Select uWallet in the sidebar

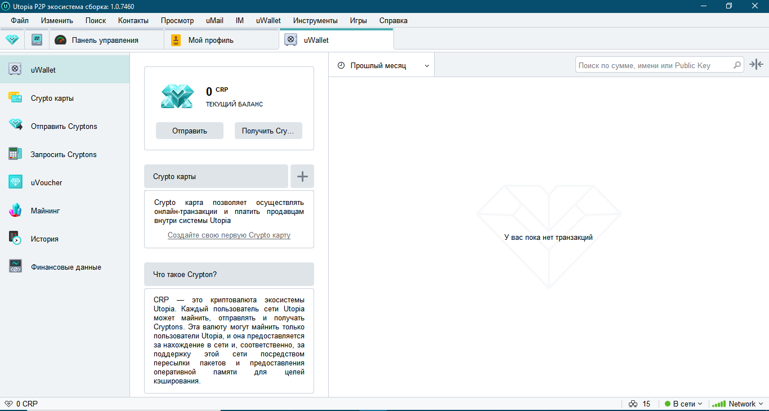[x=65, y=70]
